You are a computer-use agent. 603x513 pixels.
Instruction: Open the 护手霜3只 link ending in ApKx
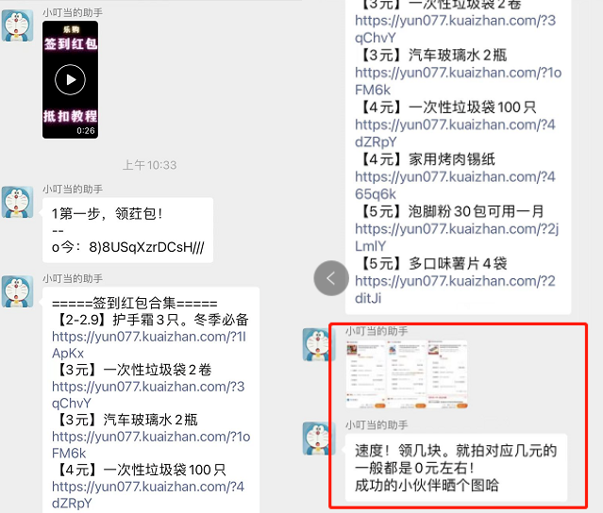tap(149, 345)
